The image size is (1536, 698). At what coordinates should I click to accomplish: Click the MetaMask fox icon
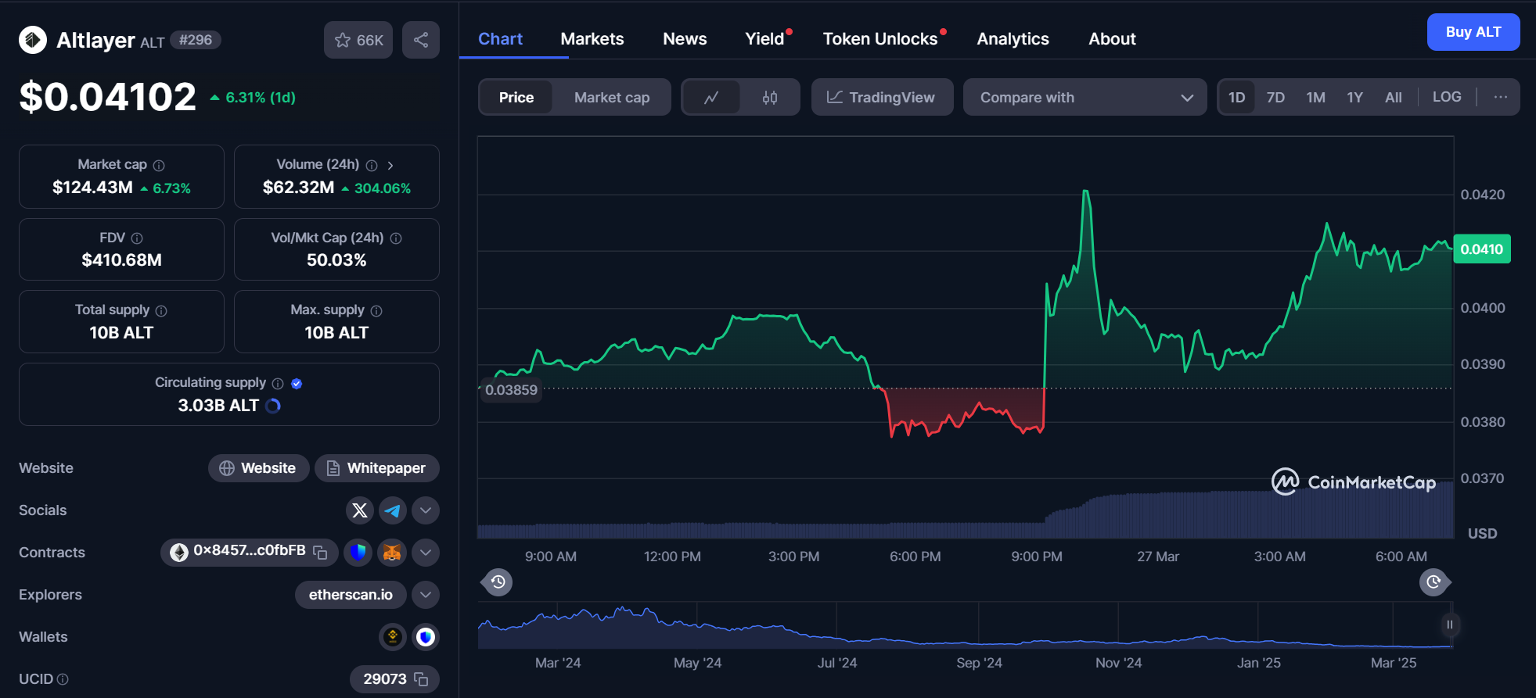(x=392, y=553)
